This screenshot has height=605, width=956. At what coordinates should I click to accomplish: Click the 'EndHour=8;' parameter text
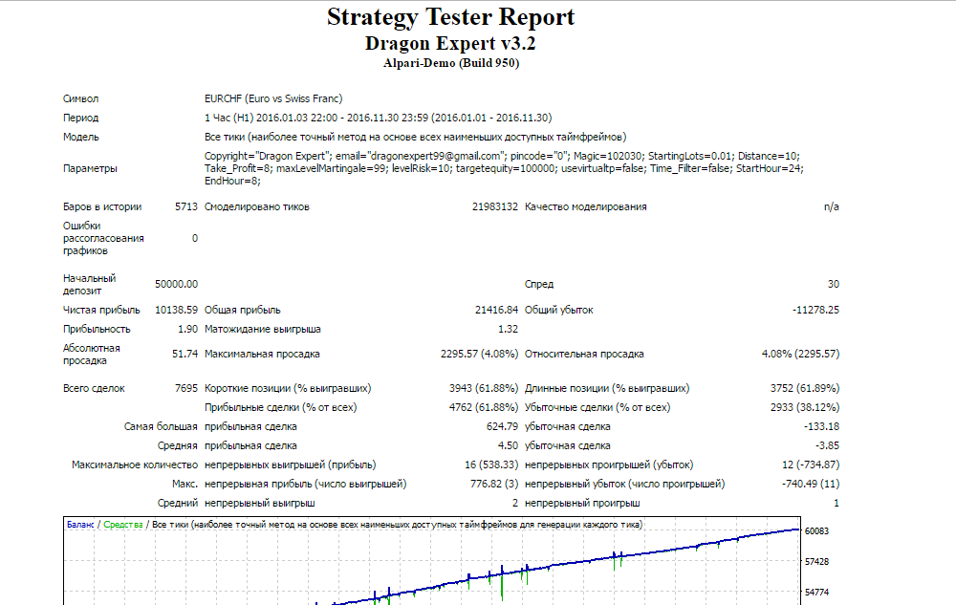pyautogui.click(x=232, y=182)
